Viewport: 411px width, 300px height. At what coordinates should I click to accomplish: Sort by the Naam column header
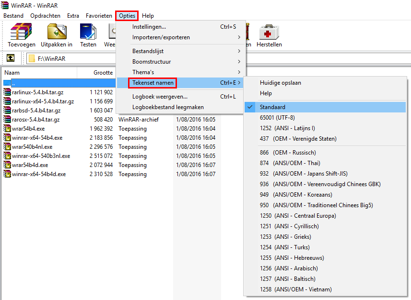39,73
